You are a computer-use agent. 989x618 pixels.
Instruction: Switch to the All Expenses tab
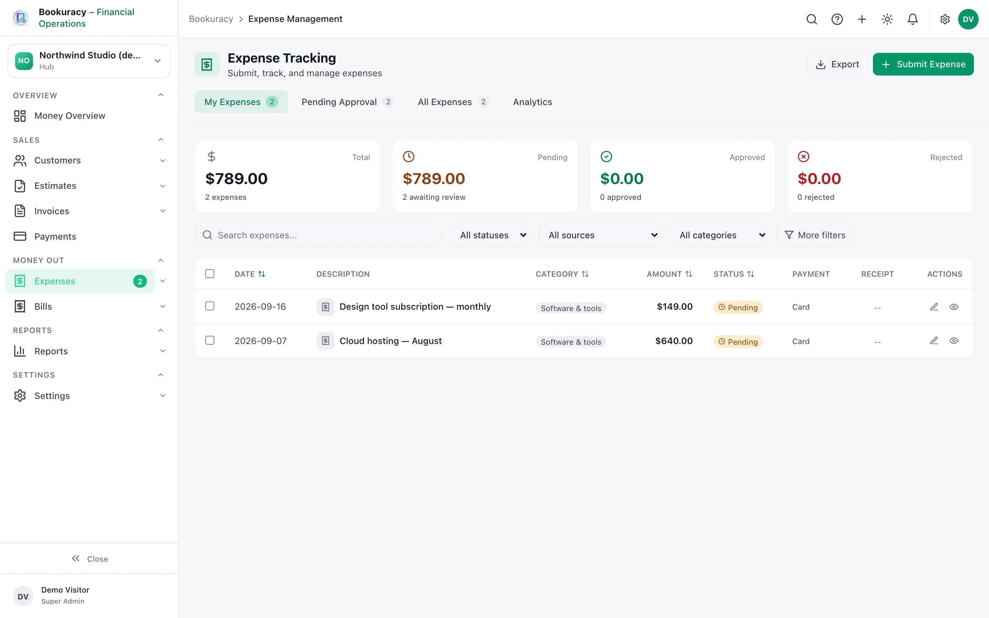[x=453, y=102]
